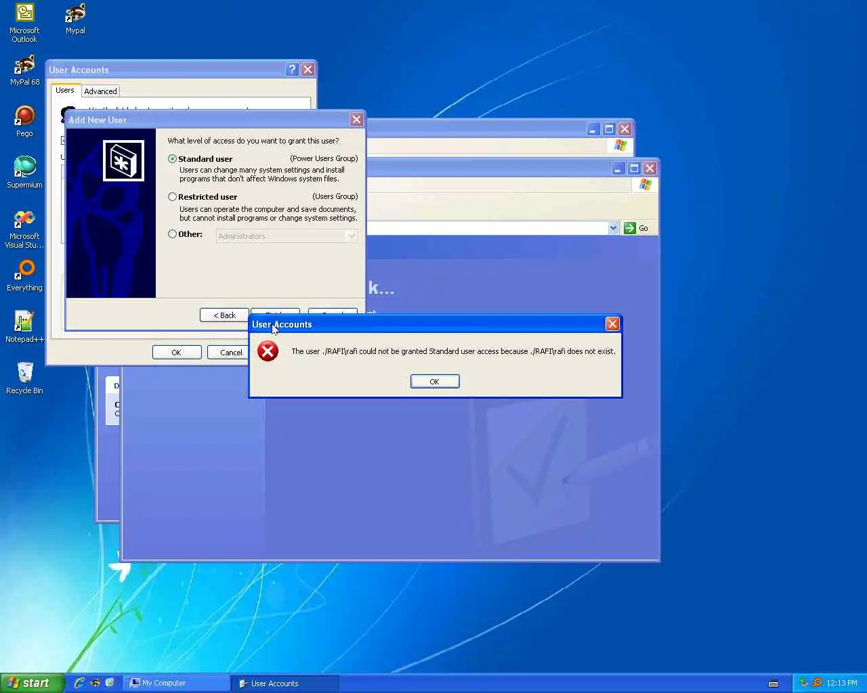
Task: Switch to the Advanced tab
Action: [x=100, y=91]
